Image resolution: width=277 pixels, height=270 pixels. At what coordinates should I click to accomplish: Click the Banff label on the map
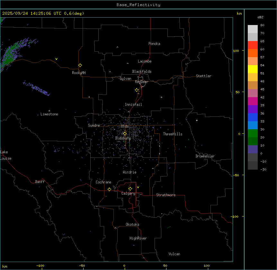pyautogui.click(x=40, y=182)
